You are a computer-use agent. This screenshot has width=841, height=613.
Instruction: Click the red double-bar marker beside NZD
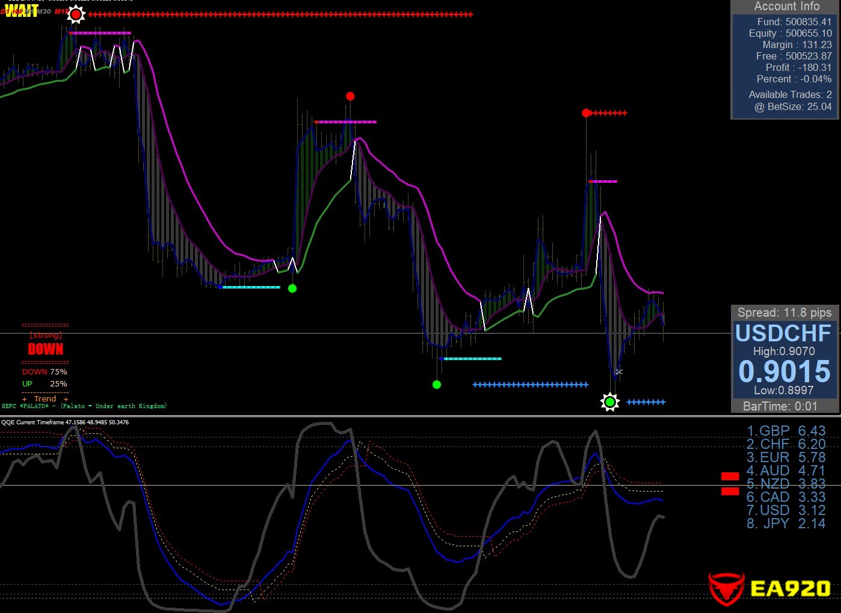pyautogui.click(x=730, y=484)
